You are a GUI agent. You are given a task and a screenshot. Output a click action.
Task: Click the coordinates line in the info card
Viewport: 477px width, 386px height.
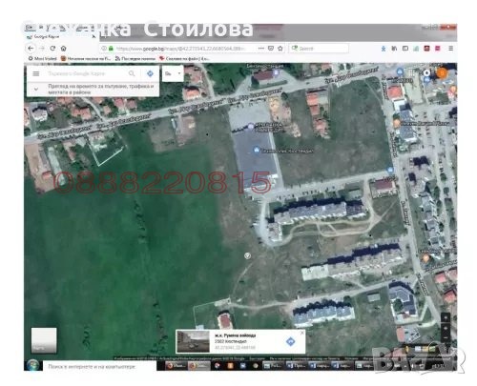[235, 348]
